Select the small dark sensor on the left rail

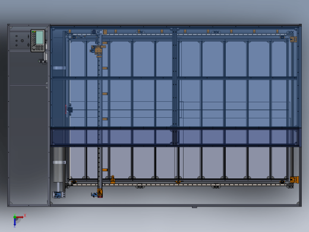click(x=70, y=109)
